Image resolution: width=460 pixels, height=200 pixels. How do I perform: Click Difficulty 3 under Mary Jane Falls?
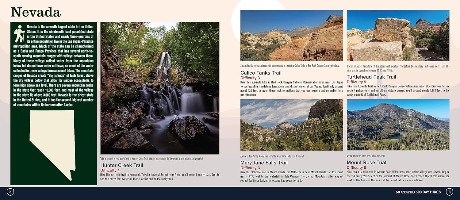point(250,168)
